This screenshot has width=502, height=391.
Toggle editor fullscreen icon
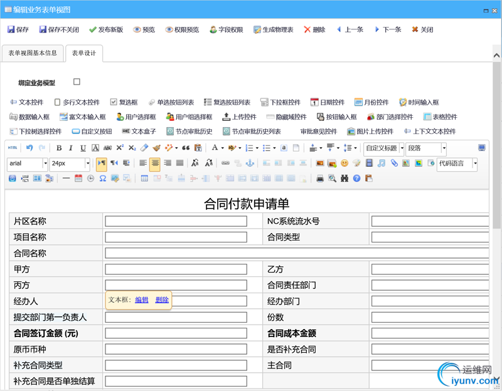[x=481, y=148]
